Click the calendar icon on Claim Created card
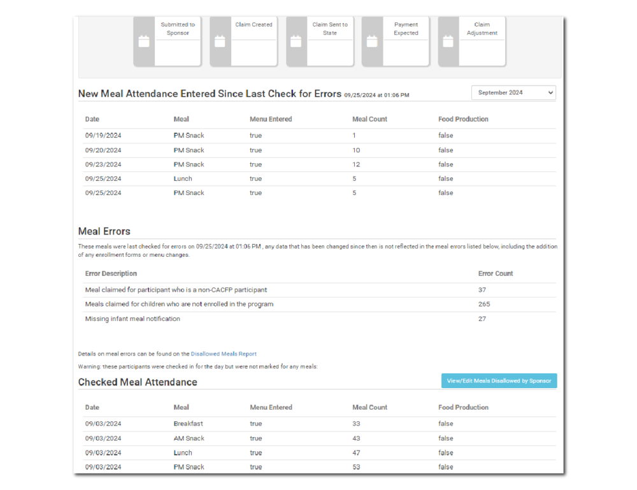637x490 pixels. tap(219, 41)
